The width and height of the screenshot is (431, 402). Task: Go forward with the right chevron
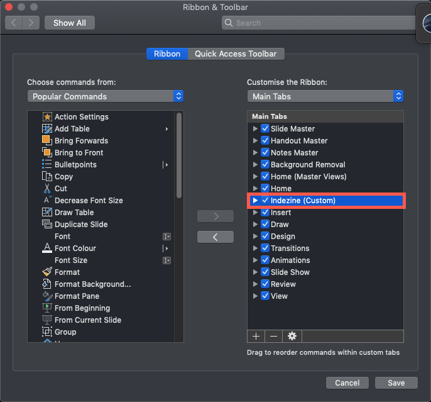point(31,23)
